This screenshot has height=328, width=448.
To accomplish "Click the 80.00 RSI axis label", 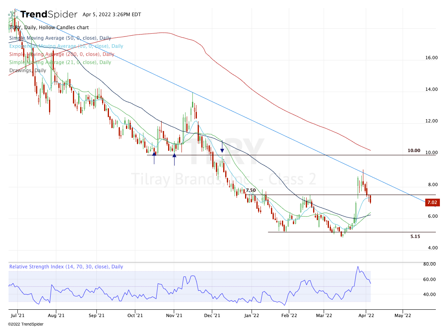I will (x=429, y=264).
